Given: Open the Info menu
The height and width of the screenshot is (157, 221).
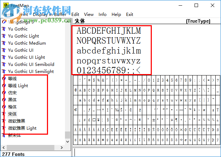Looking at the screenshot, I should click(102, 15).
